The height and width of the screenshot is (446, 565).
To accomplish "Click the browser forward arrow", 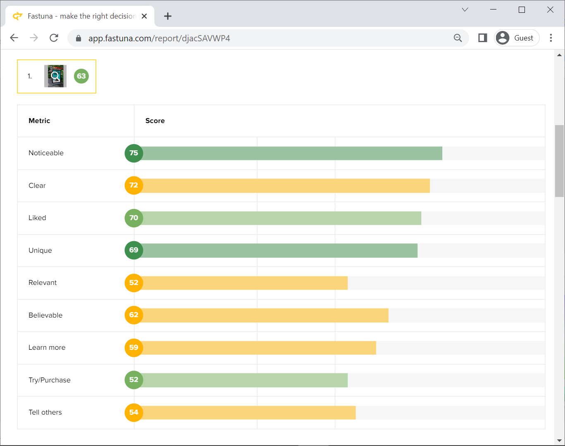I will tap(34, 38).
